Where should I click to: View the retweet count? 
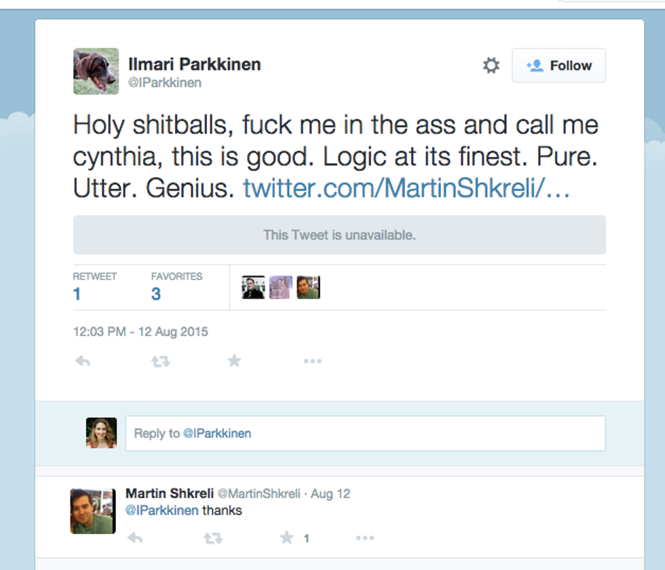tap(77, 294)
